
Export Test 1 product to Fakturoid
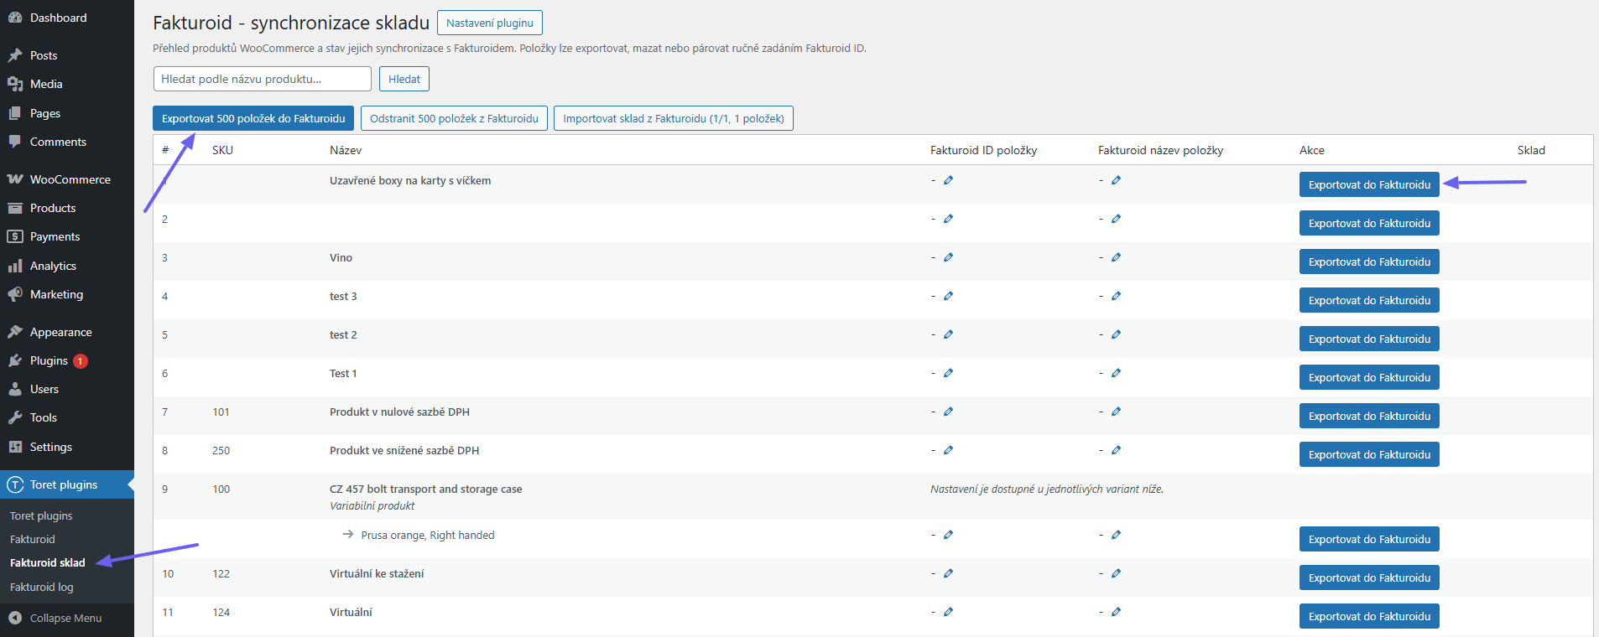pos(1369,377)
